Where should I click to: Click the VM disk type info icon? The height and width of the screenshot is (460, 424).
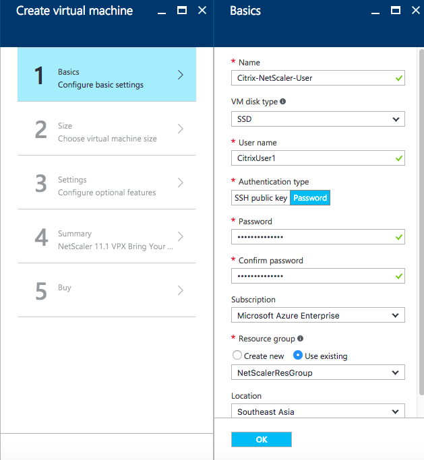coord(282,102)
